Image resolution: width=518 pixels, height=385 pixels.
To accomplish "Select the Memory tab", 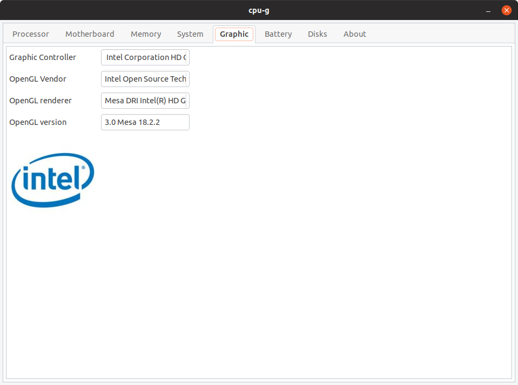I will (x=146, y=34).
